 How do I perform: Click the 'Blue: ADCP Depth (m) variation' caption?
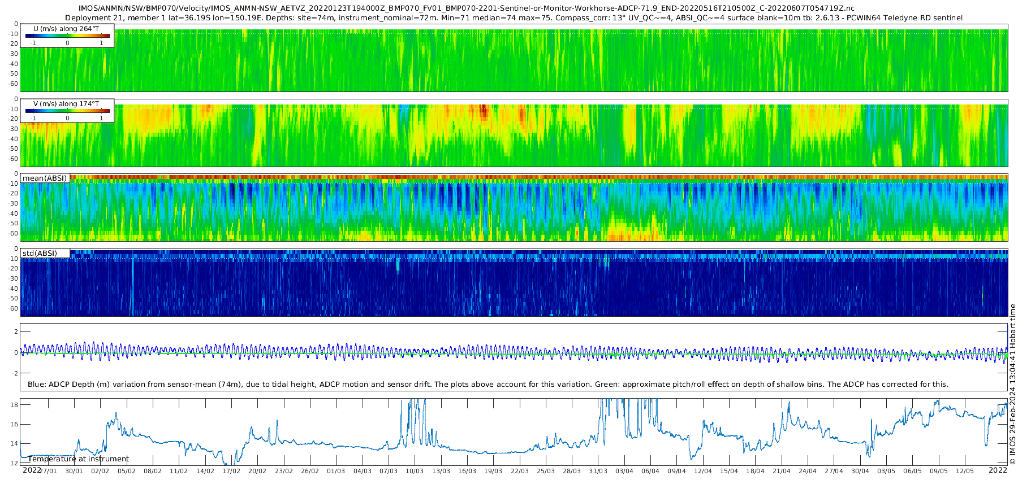488,385
